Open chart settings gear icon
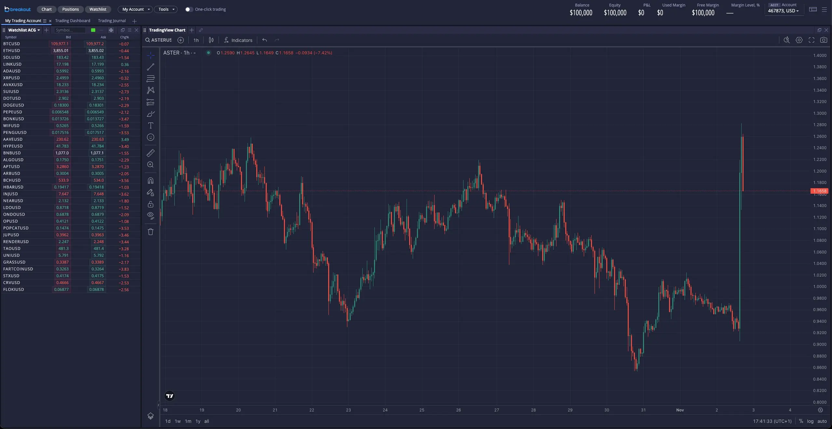The width and height of the screenshot is (832, 429). point(799,40)
